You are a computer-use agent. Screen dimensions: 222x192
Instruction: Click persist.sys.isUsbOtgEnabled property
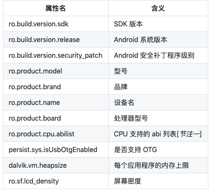[x=53, y=150]
